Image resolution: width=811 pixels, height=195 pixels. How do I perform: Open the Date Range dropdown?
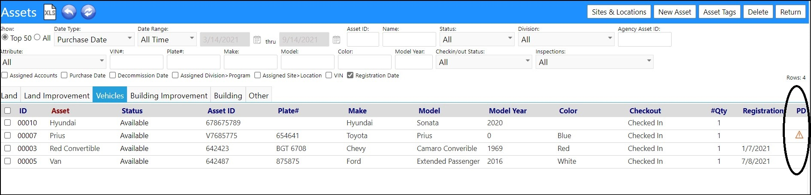point(167,39)
